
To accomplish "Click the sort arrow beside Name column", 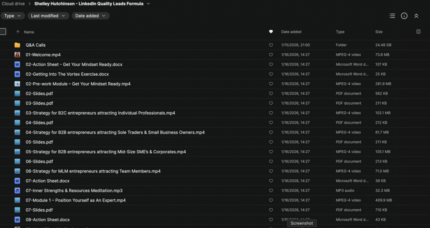I will 18,32.
